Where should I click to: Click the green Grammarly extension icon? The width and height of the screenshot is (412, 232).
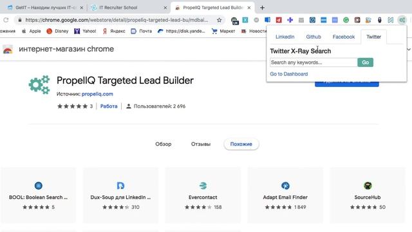coord(346,20)
